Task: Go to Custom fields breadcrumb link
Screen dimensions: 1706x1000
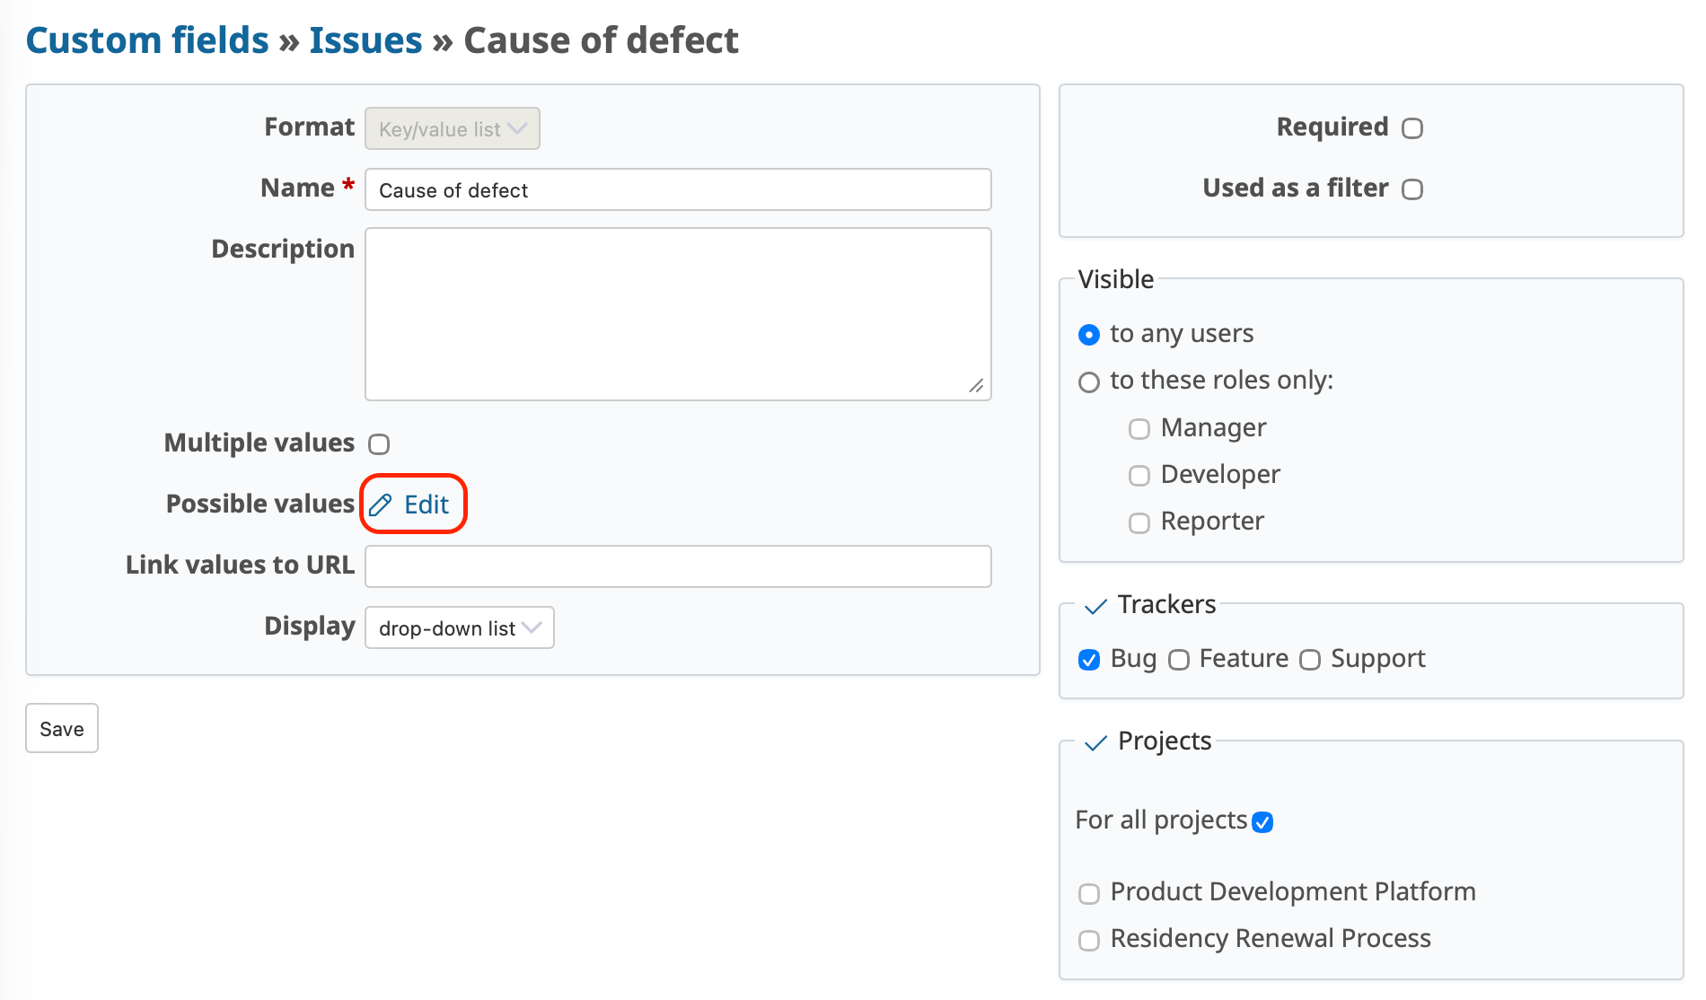Action: [147, 40]
